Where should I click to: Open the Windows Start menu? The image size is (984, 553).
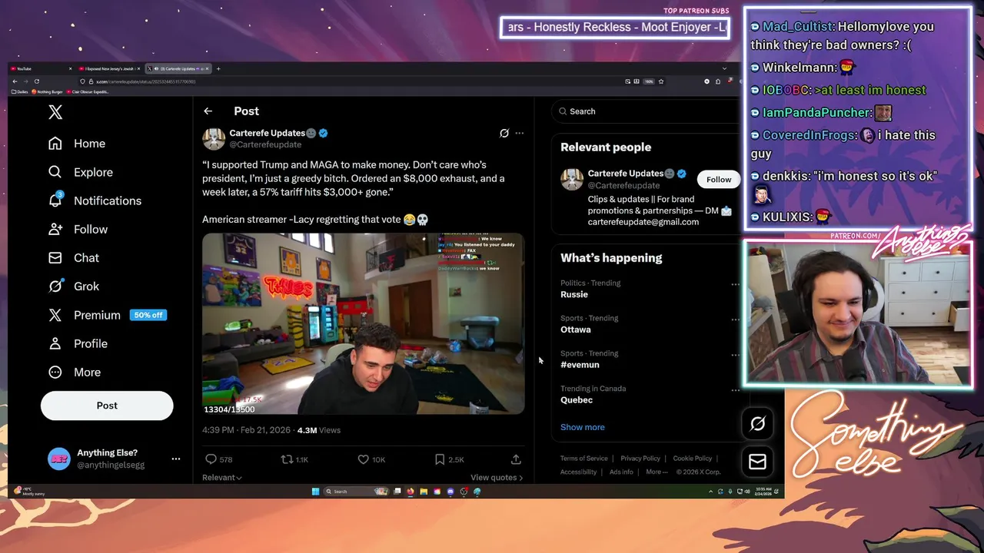point(315,492)
